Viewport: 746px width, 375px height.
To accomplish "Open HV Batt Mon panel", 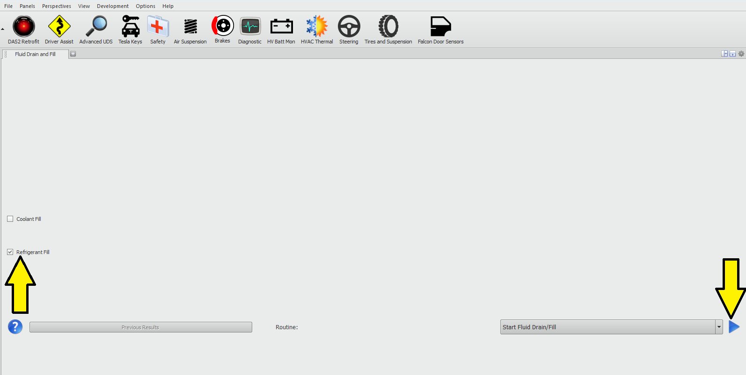I will pyautogui.click(x=281, y=27).
